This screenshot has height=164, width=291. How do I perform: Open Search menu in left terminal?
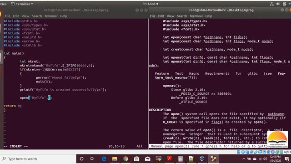coord(37,16)
